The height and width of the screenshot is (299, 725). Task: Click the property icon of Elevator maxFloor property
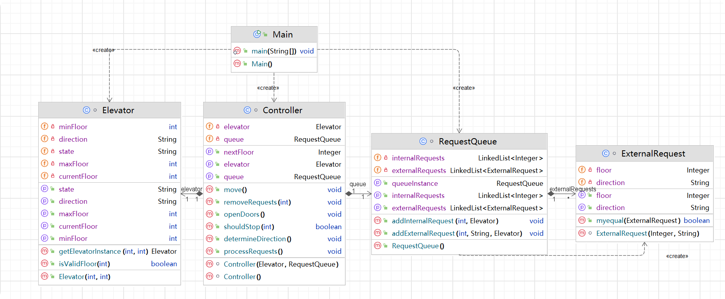(44, 213)
